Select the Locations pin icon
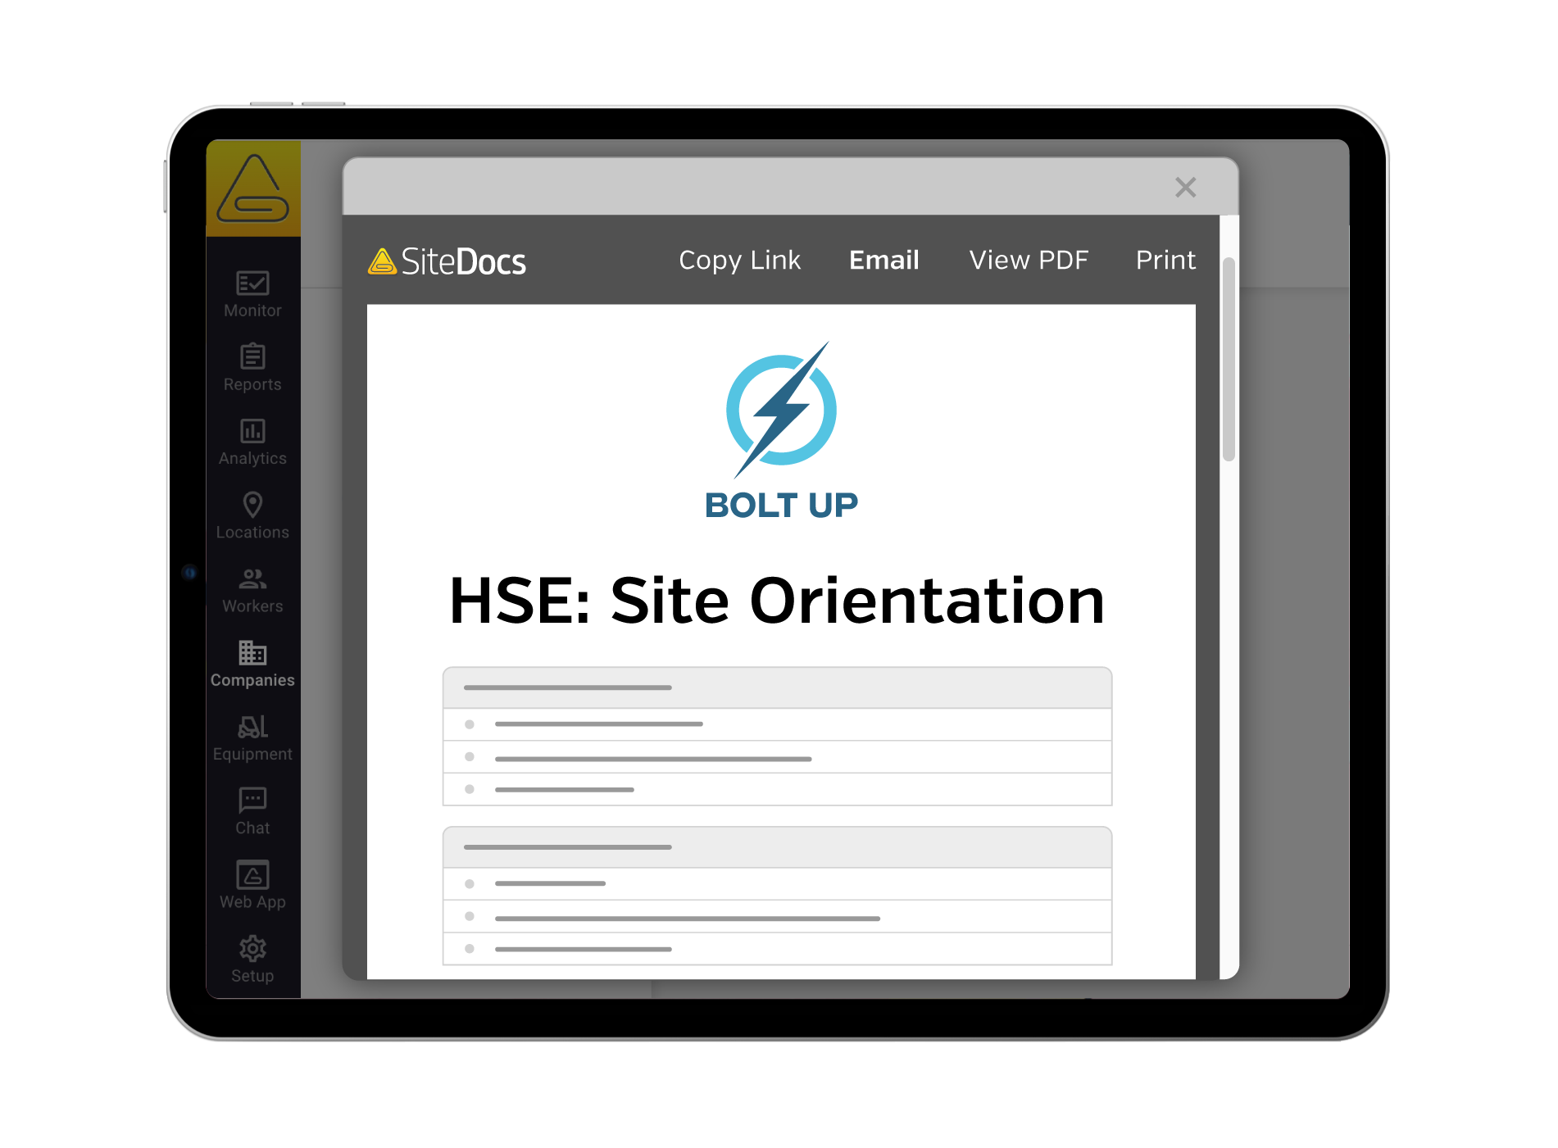 [x=252, y=505]
